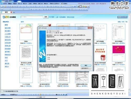Open the 行政公文 category link
This screenshot has width=131, height=99.
pyautogui.click(x=8, y=37)
